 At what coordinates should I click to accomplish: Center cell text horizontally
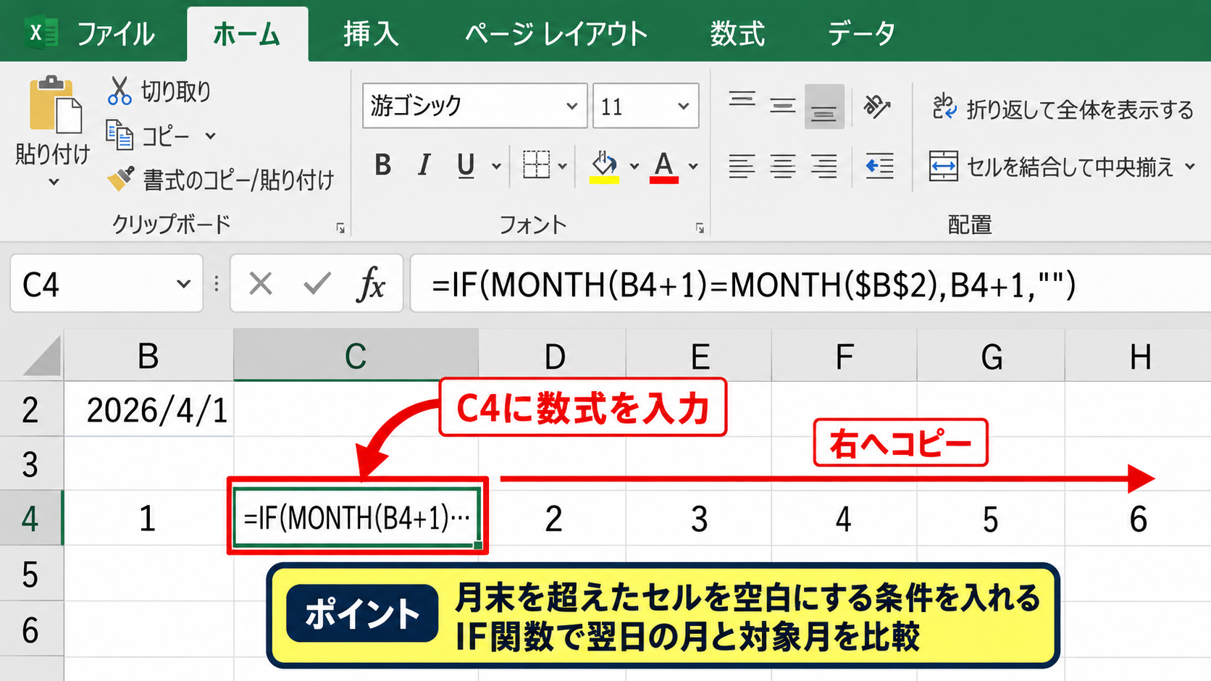[783, 166]
